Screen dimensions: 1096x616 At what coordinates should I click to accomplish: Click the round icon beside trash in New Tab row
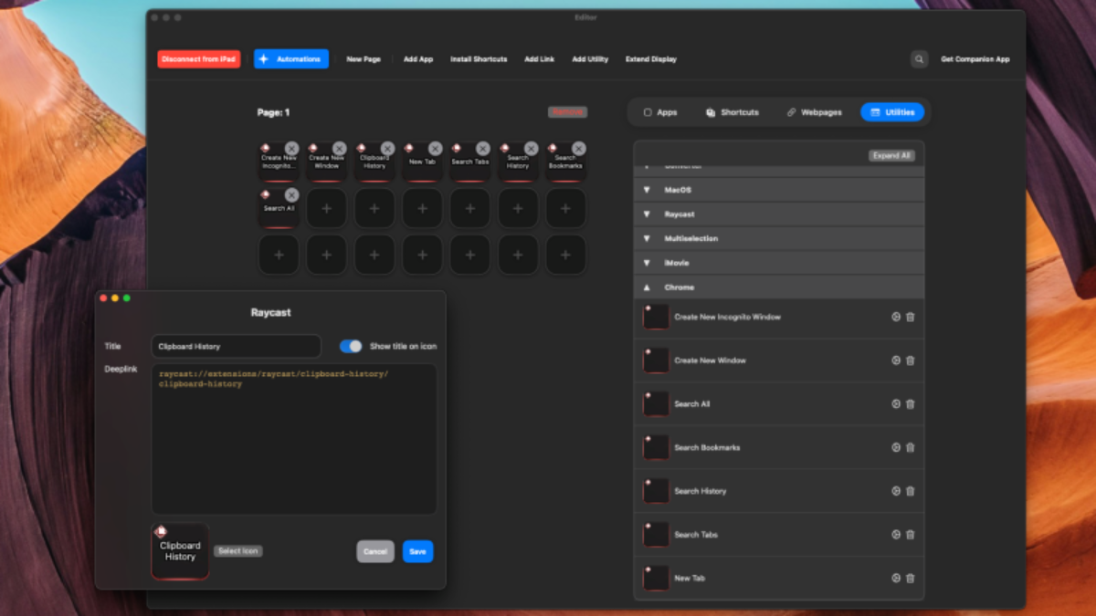(x=896, y=578)
